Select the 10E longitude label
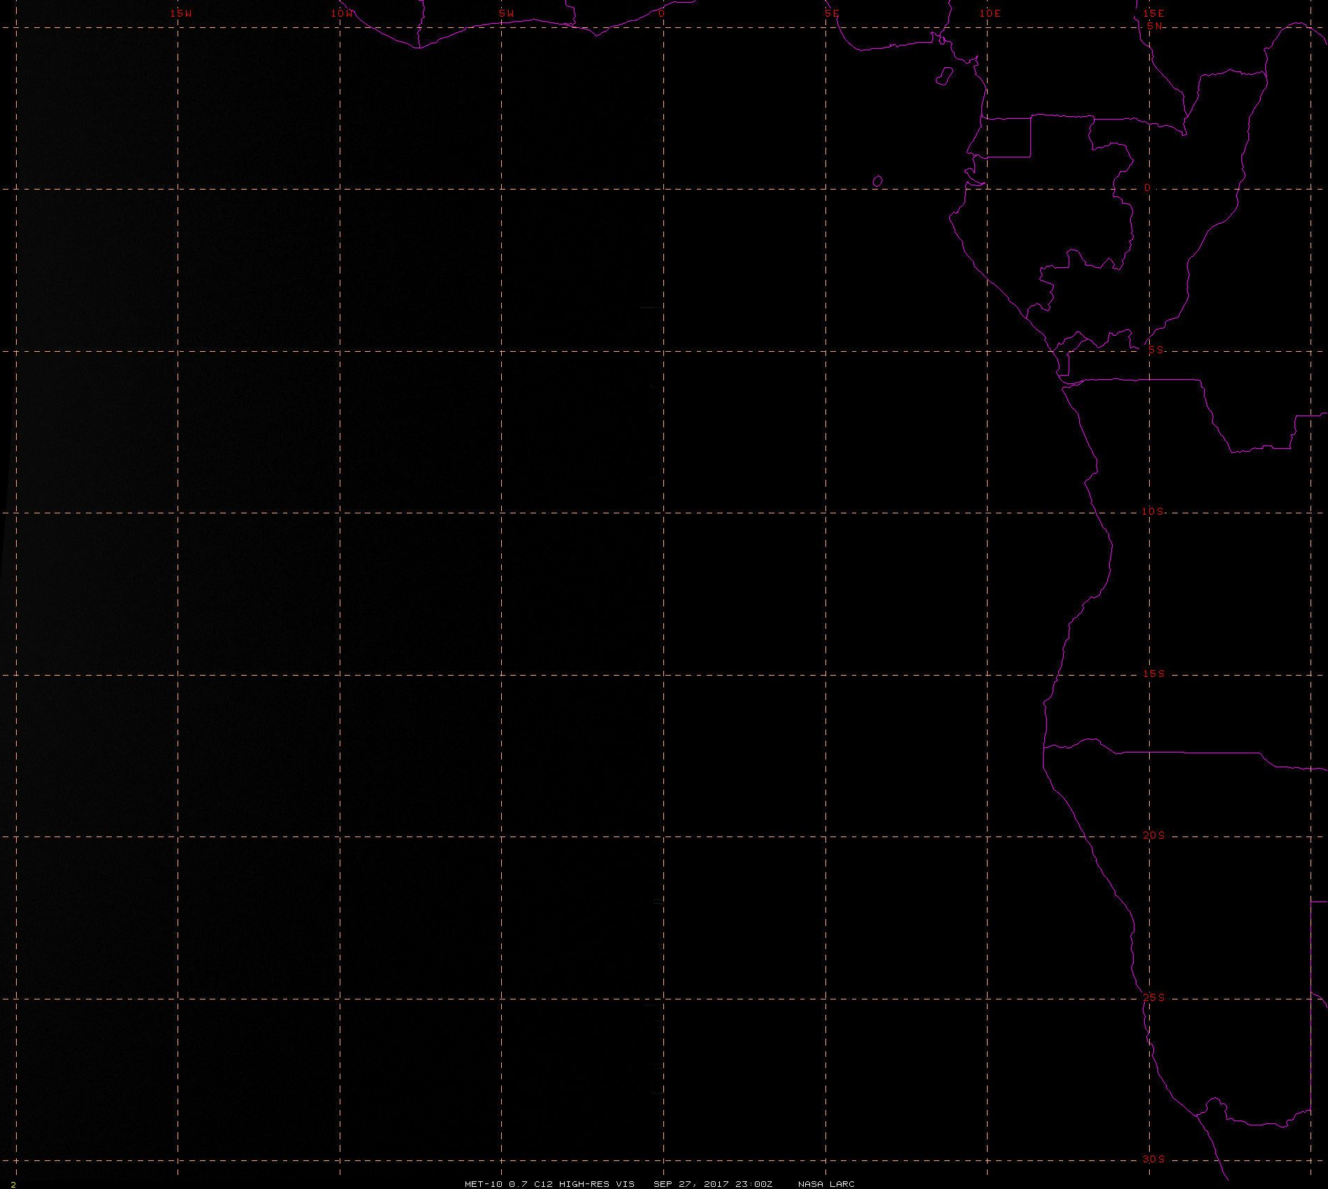 click(990, 13)
